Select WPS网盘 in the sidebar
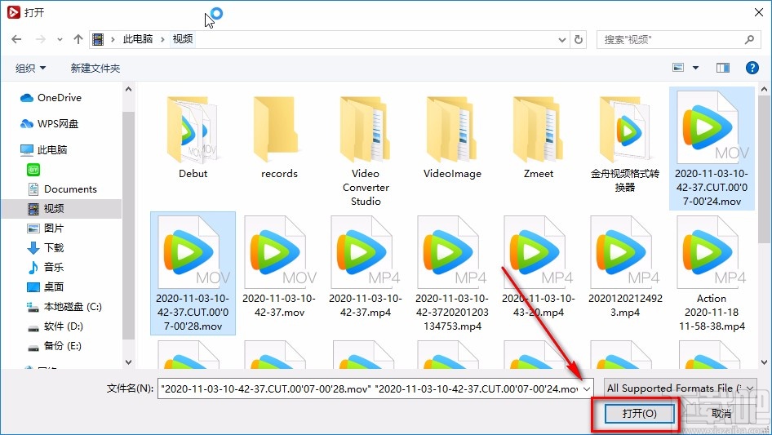 pos(50,124)
